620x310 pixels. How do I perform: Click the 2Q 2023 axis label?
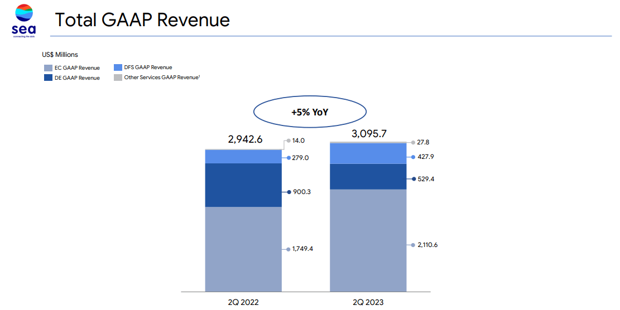point(368,302)
